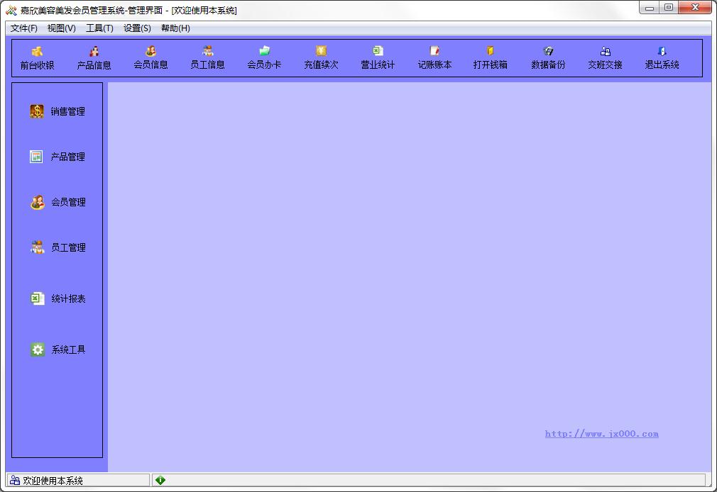The width and height of the screenshot is (717, 492).
Task: Click the 数据备份 toolbar label
Action: [548, 65]
